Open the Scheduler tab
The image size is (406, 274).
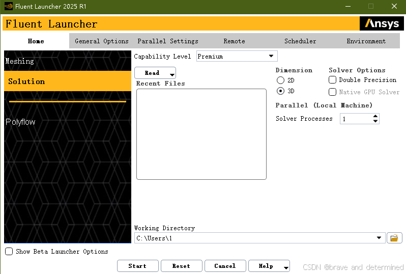(300, 41)
